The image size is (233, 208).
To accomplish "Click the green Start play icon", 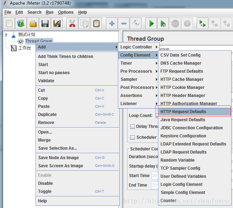I will point(151,24).
